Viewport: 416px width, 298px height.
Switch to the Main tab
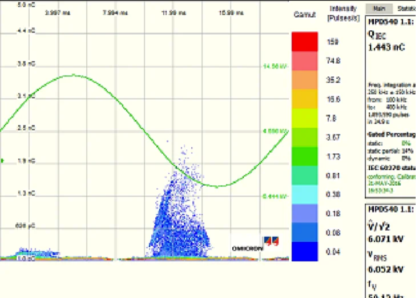coord(378,9)
